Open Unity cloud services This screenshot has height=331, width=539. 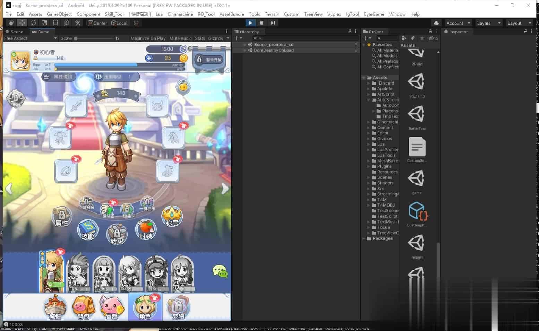[436, 23]
